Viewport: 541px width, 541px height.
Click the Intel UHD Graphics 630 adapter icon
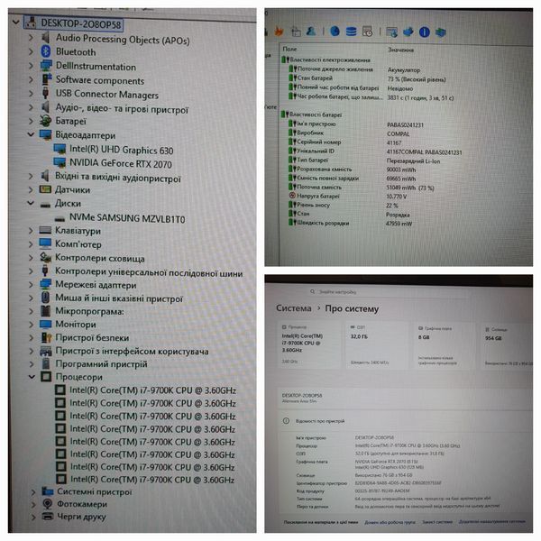coord(60,149)
